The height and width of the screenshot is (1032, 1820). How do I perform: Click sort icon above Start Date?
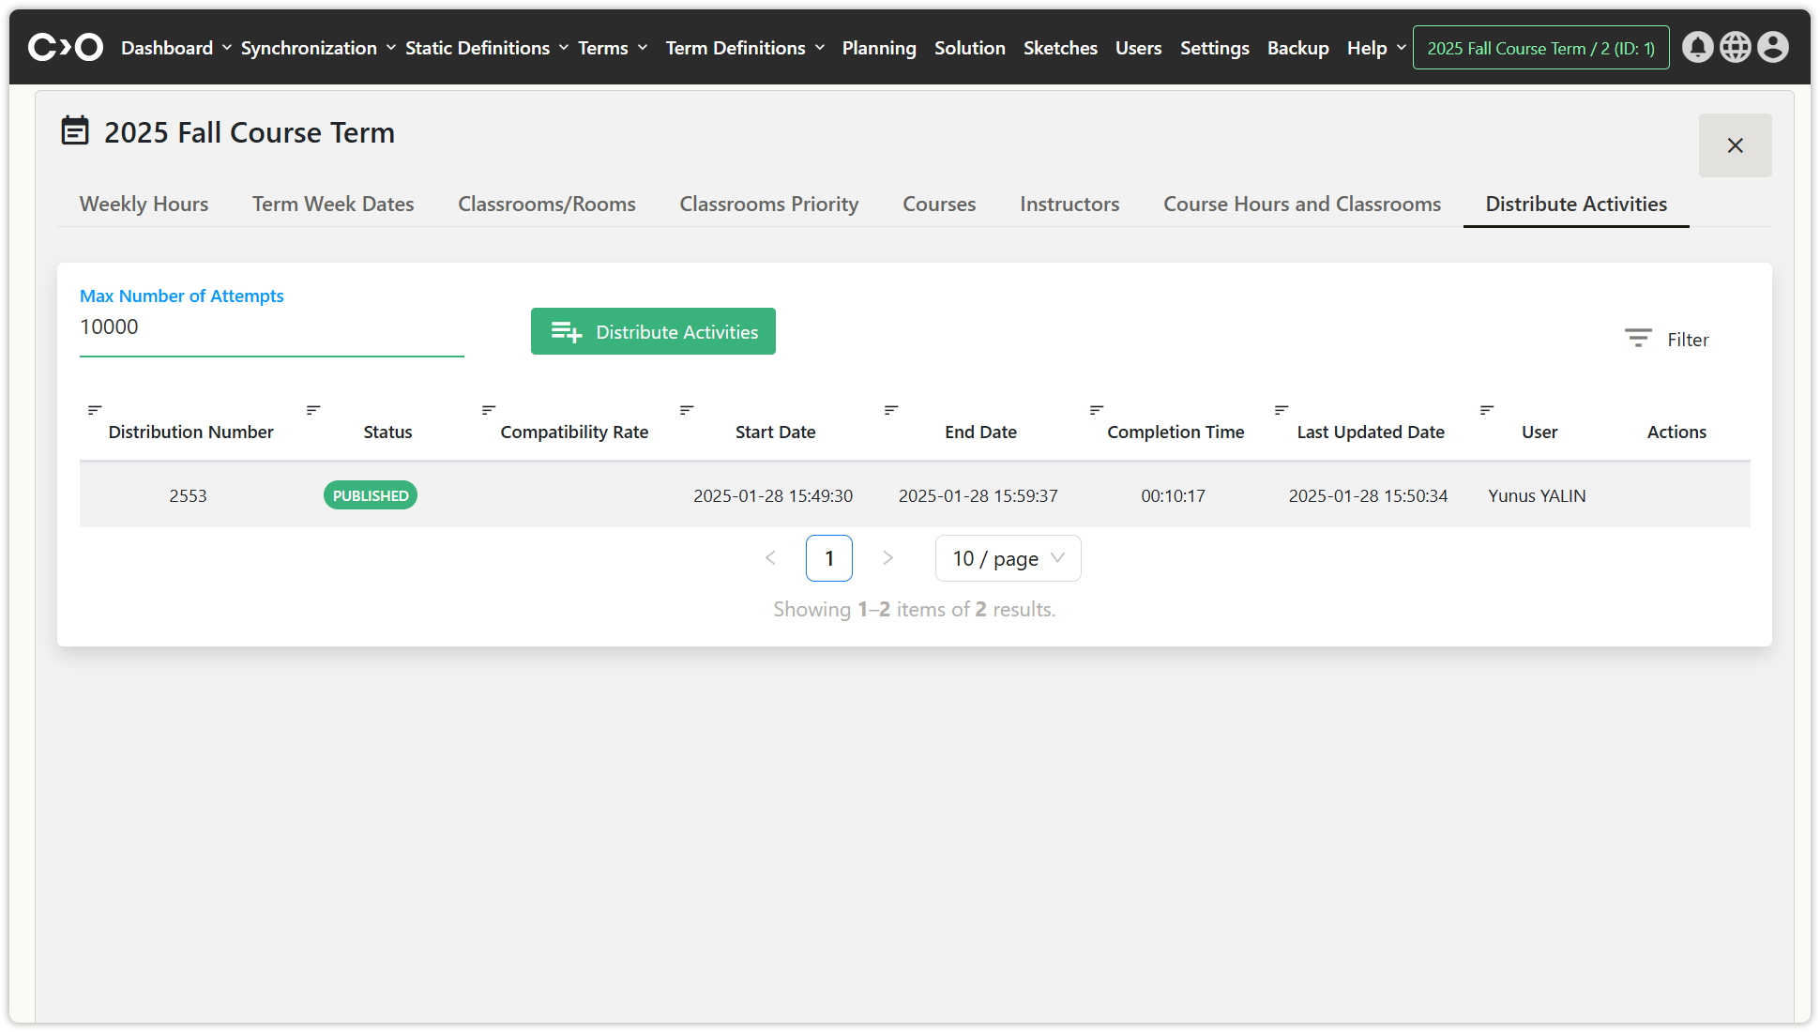687,410
